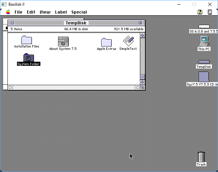This screenshot has width=218, height=172.
Task: Click the System Folder icon
Action: tap(29, 58)
